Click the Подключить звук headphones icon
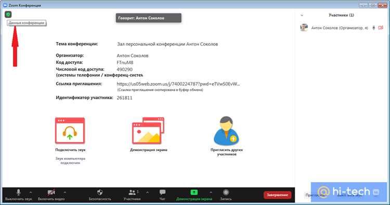390x205 pixels. 70,131
